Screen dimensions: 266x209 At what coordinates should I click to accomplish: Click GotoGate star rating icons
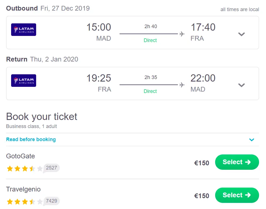pos(24,168)
